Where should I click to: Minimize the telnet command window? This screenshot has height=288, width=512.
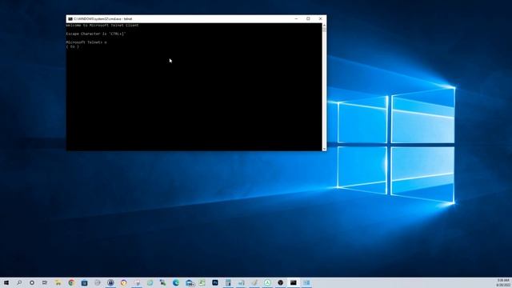pyautogui.click(x=296, y=19)
